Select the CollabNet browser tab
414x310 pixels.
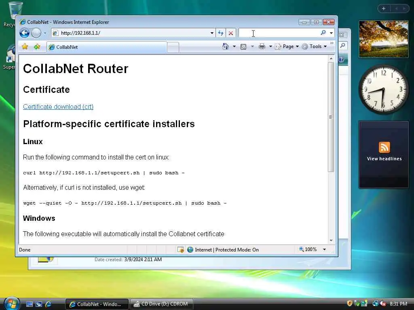coord(107,47)
